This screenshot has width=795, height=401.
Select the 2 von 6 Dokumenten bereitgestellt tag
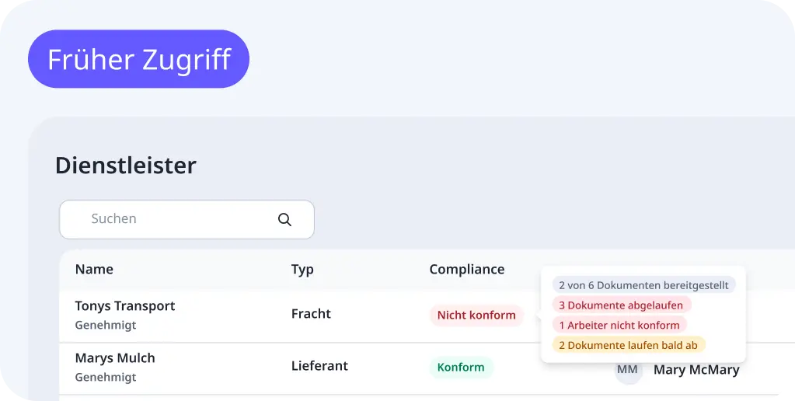(x=643, y=285)
